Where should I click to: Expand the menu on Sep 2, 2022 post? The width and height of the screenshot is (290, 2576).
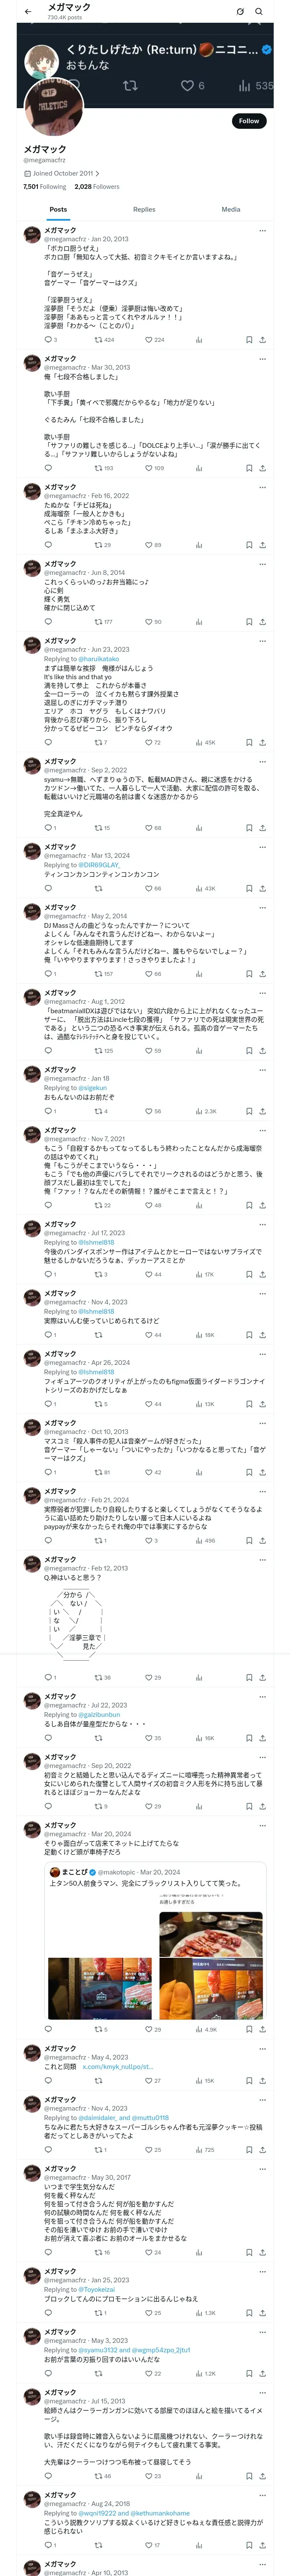(x=262, y=761)
